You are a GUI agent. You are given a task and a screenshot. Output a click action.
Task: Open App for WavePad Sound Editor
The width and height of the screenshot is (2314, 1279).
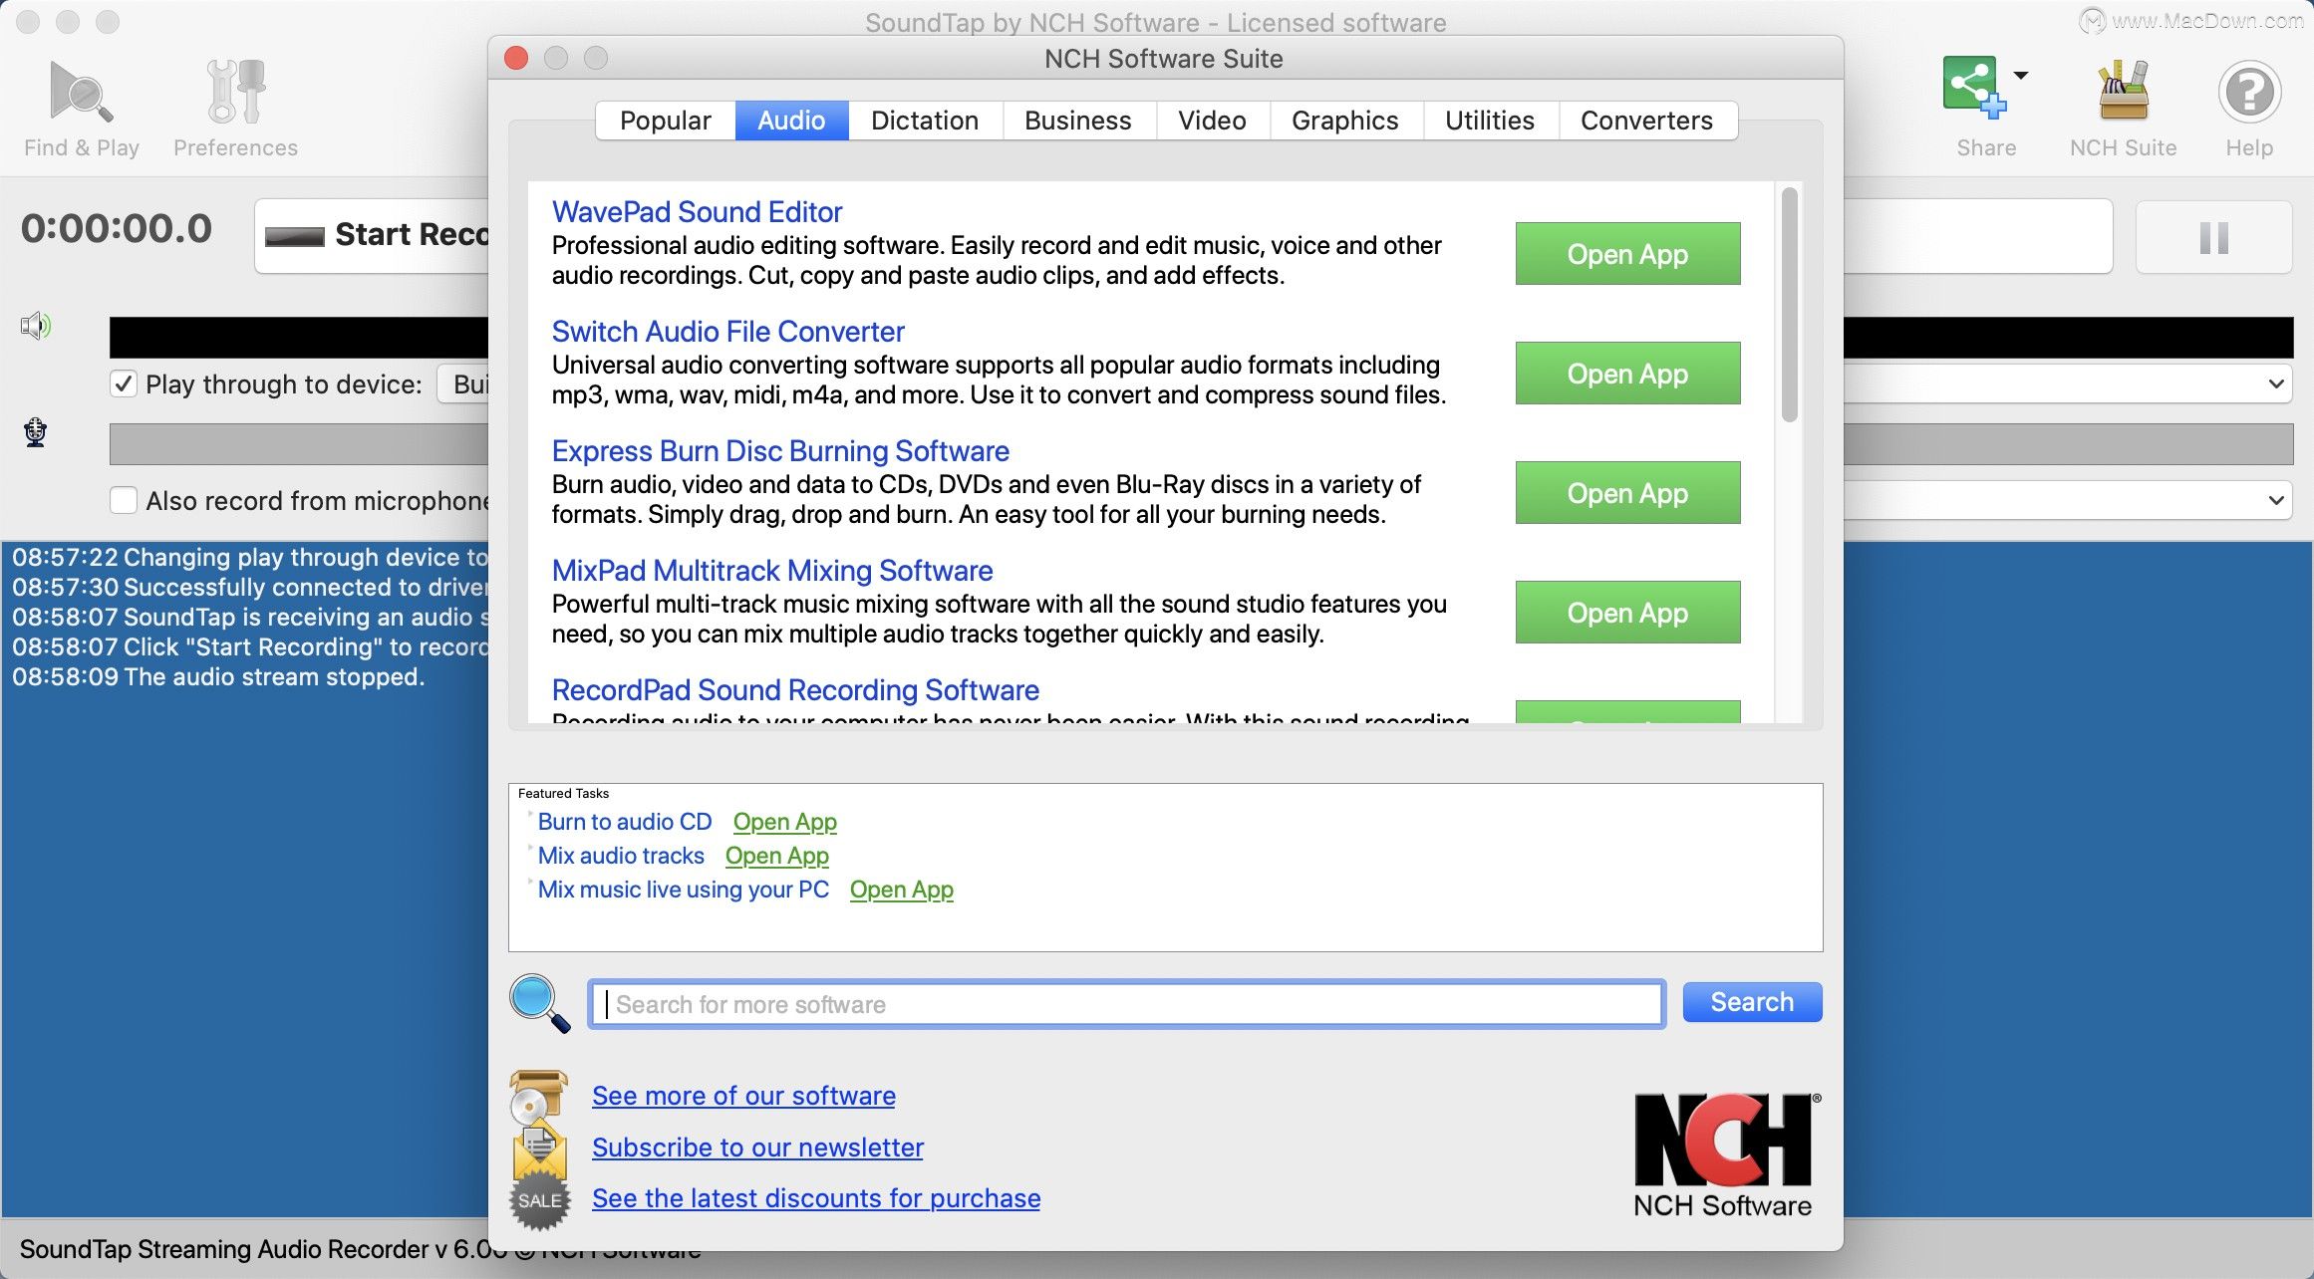(x=1627, y=254)
